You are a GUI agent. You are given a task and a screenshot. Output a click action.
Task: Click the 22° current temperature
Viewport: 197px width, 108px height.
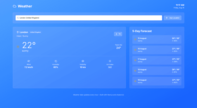(29, 45)
